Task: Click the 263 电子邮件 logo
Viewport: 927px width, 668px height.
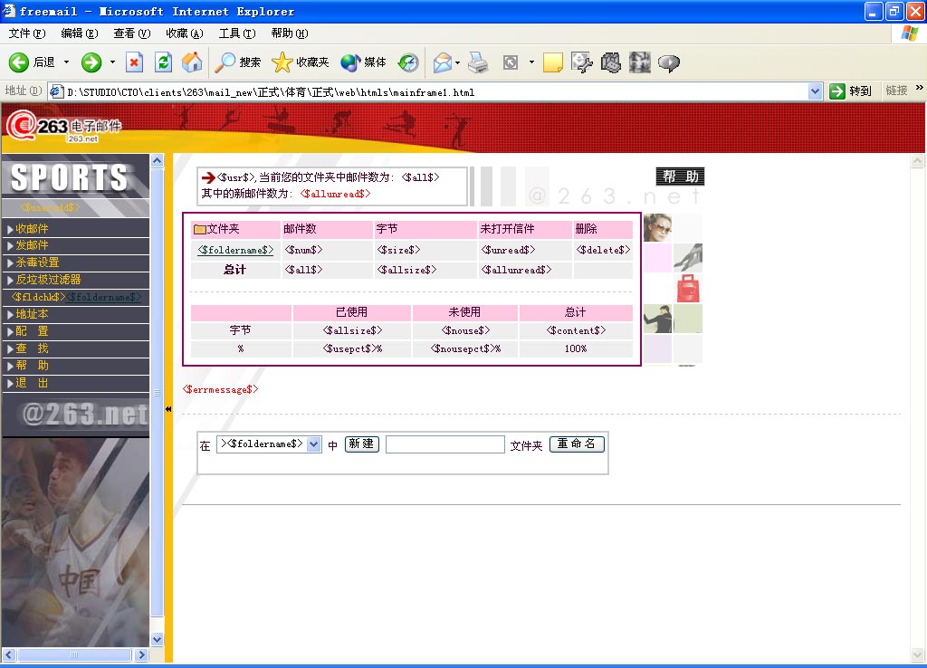Action: (64, 127)
